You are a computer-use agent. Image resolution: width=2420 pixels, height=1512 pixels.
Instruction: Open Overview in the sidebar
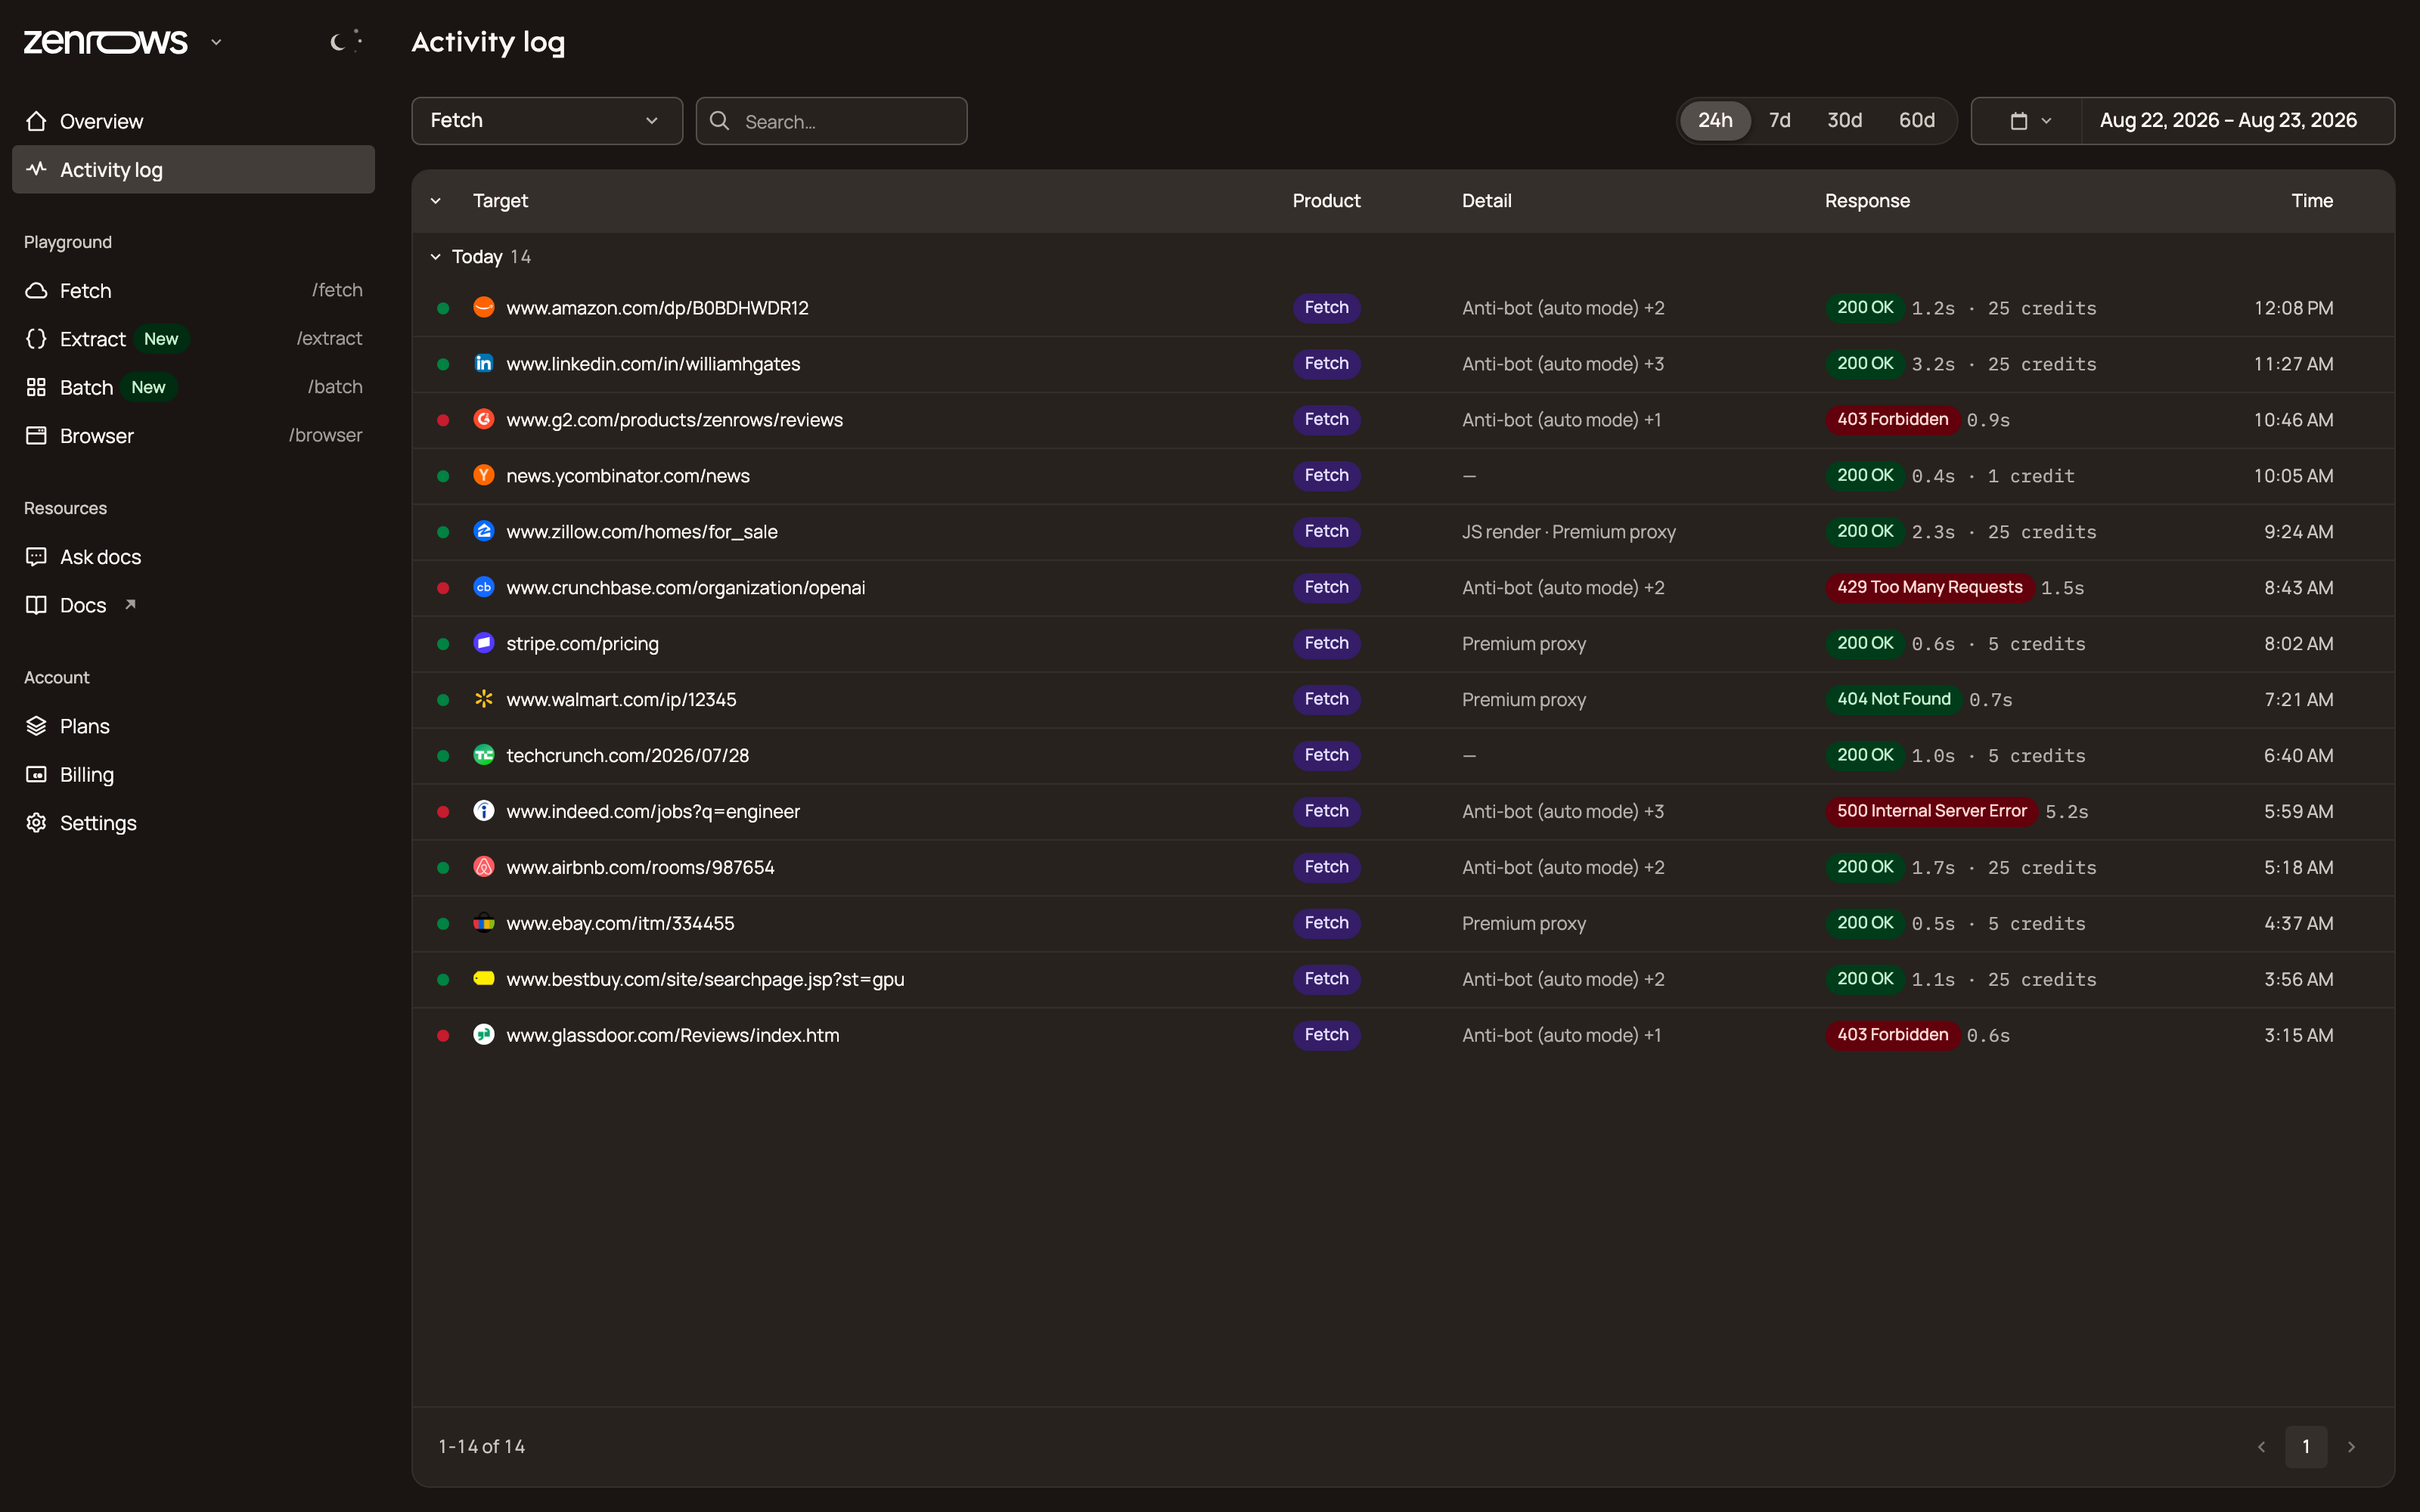[x=193, y=121]
